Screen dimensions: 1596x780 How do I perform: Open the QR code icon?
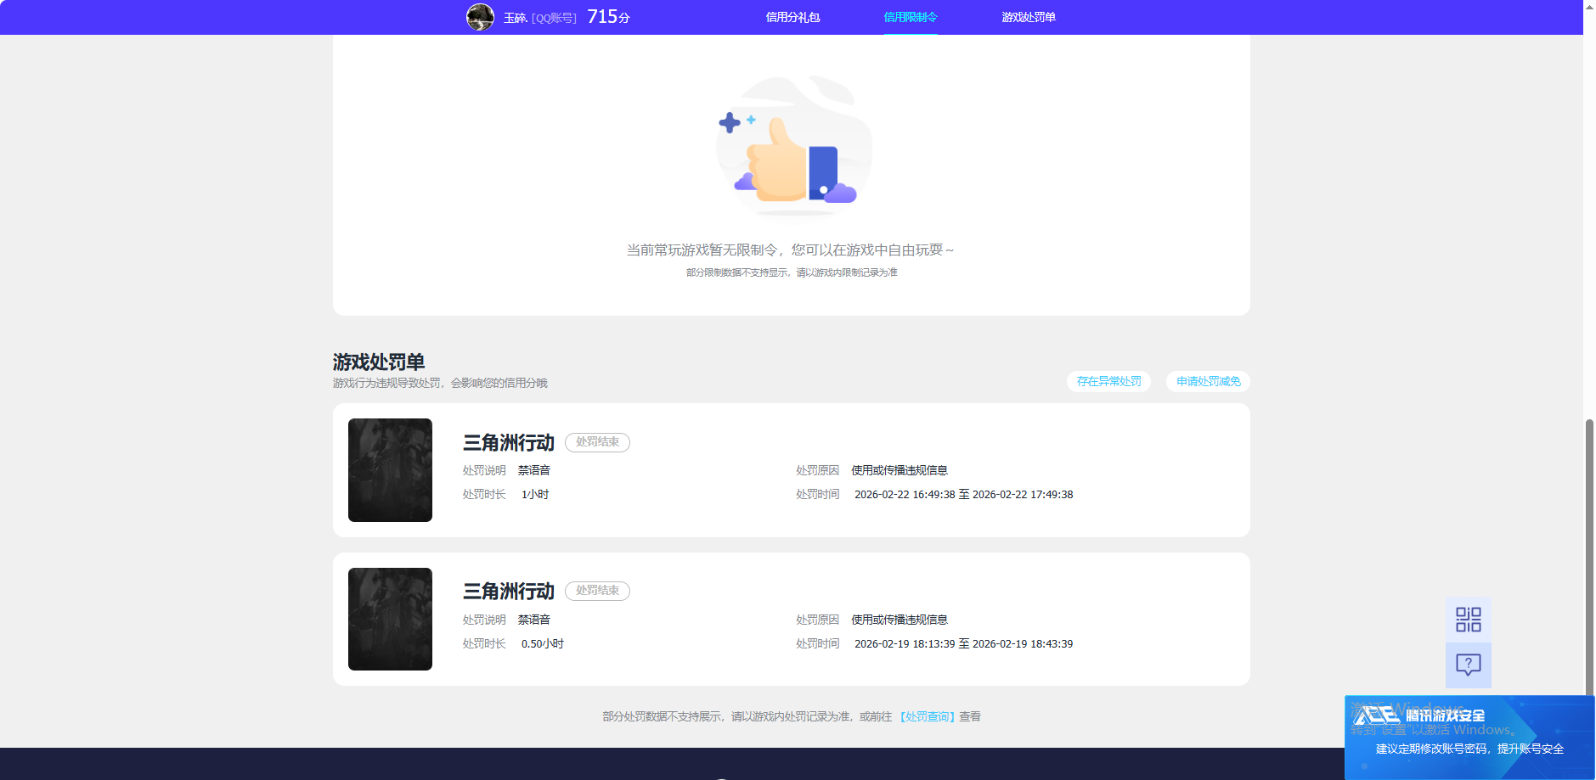pyautogui.click(x=1468, y=620)
